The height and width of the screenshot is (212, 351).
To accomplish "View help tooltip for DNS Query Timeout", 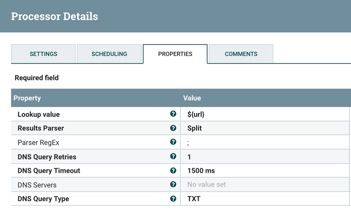I will (x=173, y=170).
